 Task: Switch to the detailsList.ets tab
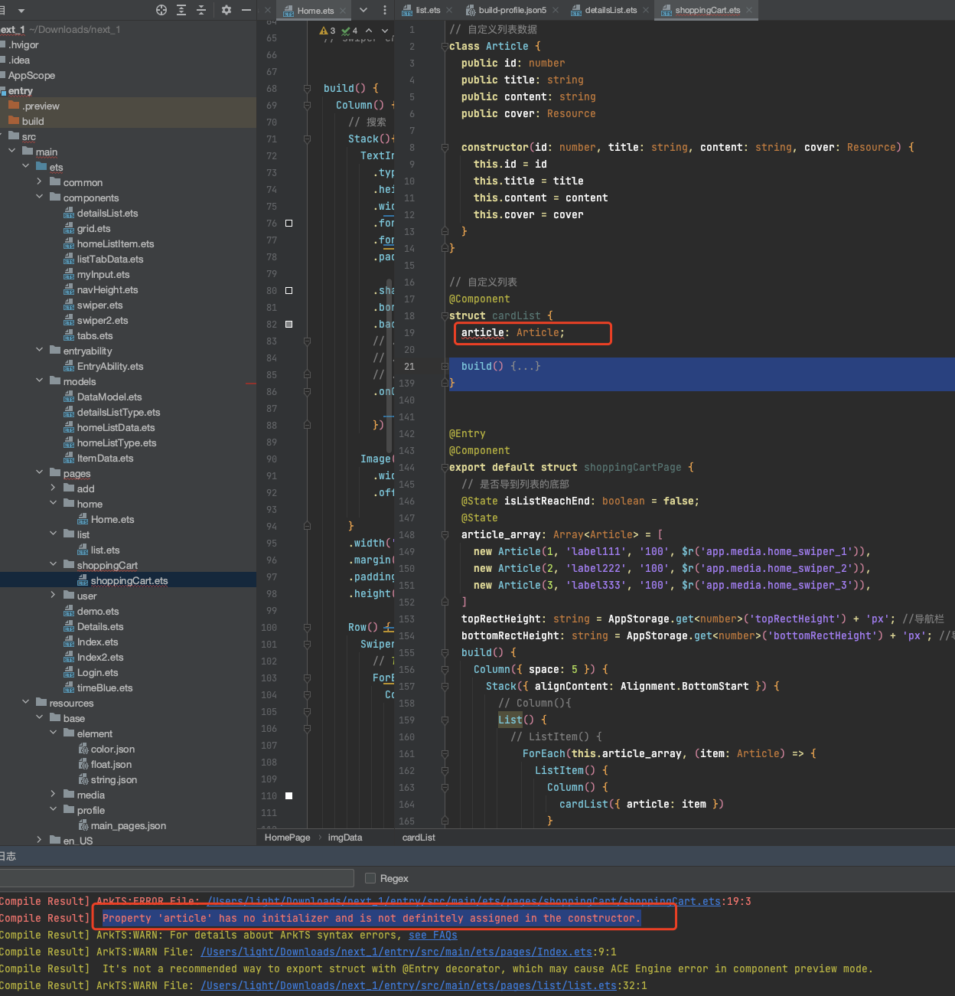[x=610, y=10]
